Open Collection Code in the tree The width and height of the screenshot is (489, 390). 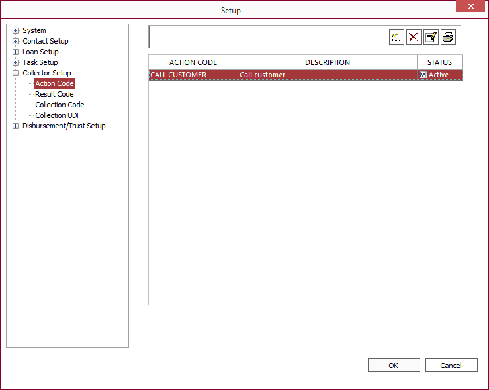pos(60,105)
